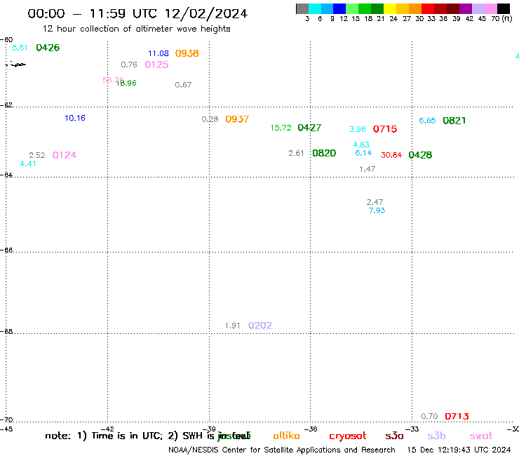Click the gray value 2.47
The height and width of the screenshot is (456, 519).
coord(375,202)
